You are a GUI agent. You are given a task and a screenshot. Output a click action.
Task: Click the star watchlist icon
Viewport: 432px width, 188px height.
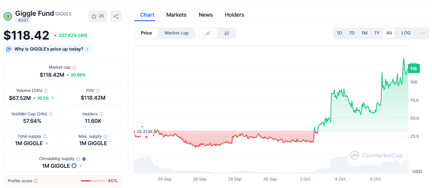click(x=94, y=16)
